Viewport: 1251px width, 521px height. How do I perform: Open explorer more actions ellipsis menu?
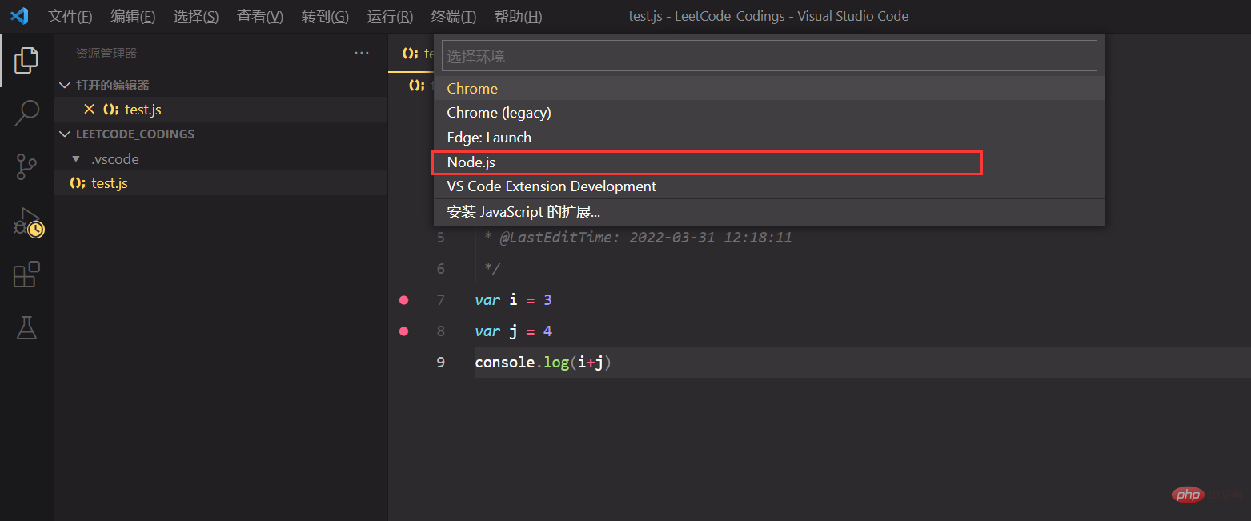coord(362,53)
